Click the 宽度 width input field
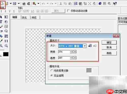Image resolution: width=127 pixels, height=94 pixels. 64,52
